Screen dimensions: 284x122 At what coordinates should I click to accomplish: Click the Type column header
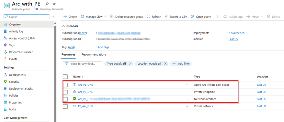coord(197,76)
